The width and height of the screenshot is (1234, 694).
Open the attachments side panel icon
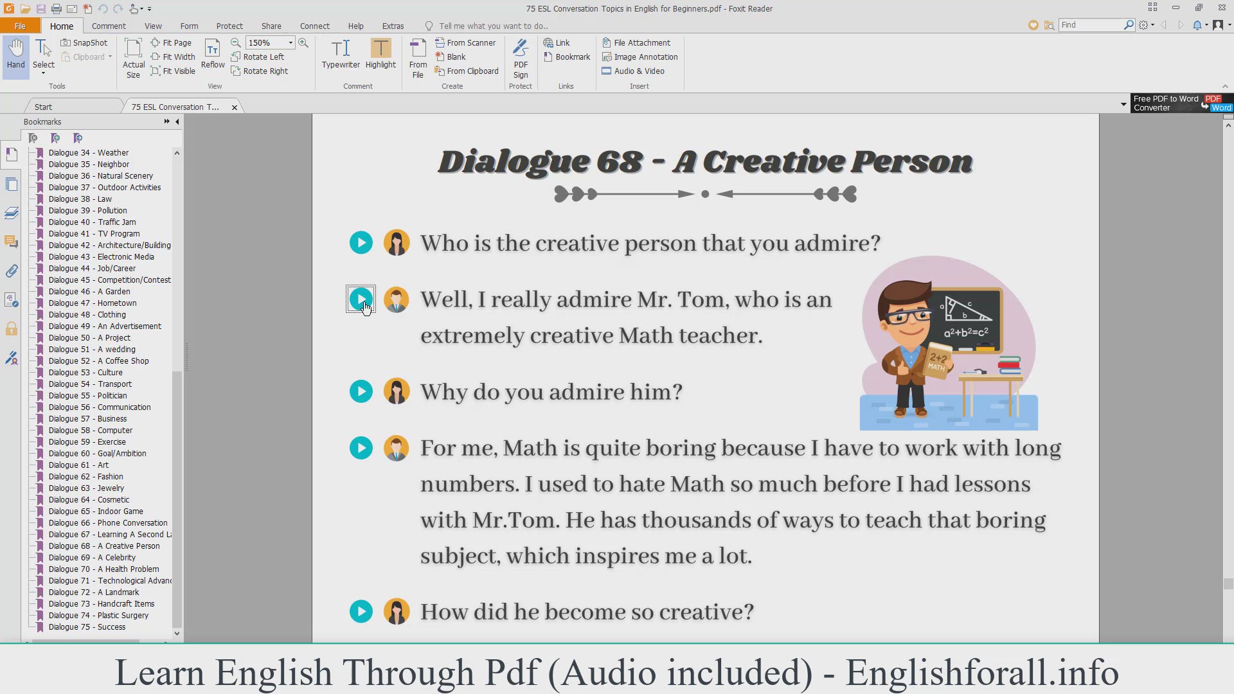pyautogui.click(x=12, y=271)
